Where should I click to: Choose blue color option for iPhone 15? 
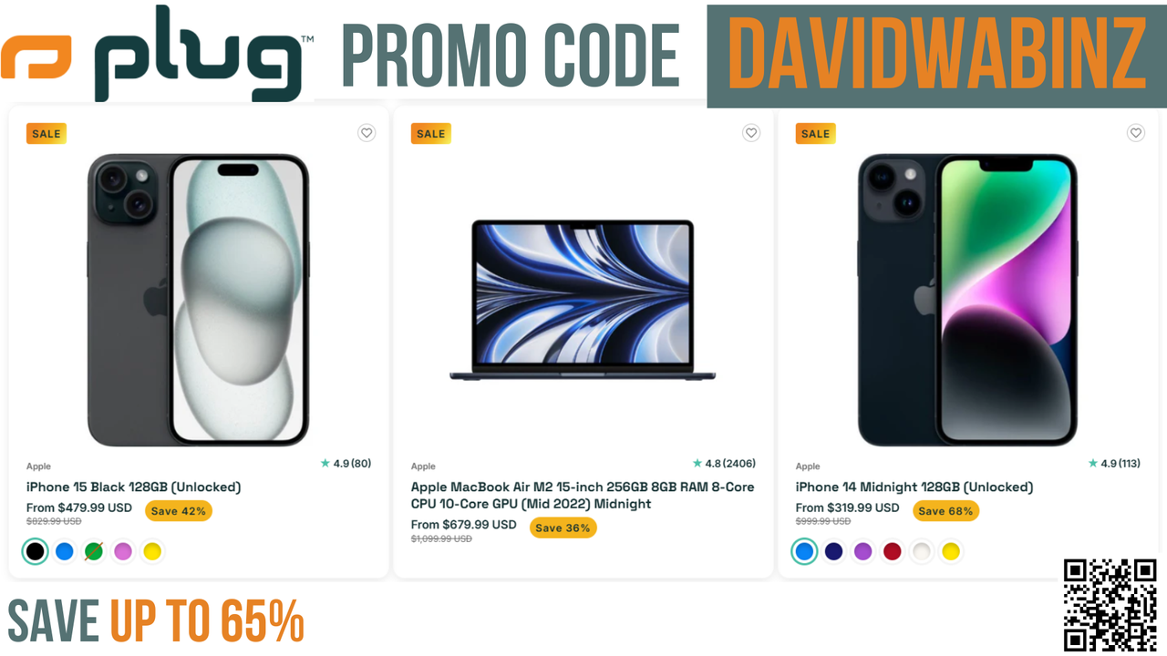(x=64, y=551)
